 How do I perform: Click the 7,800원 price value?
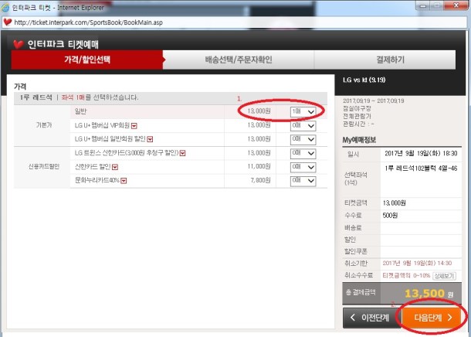pos(260,180)
